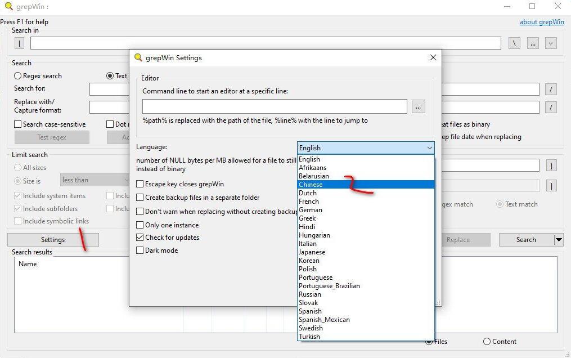Pick Japanese in the language list
Image resolution: width=571 pixels, height=358 pixels.
(x=312, y=252)
